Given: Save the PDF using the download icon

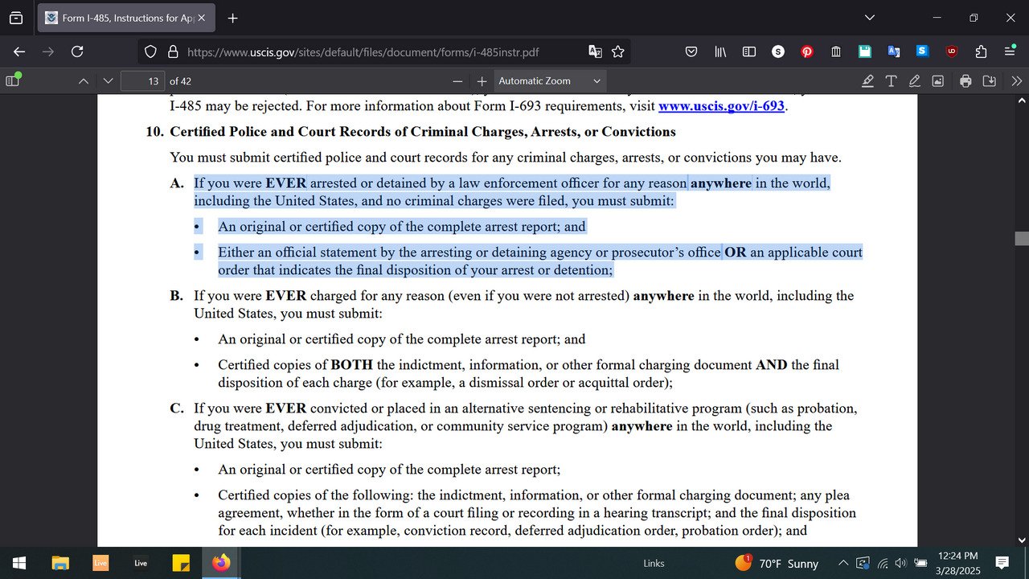Looking at the screenshot, I should [x=989, y=80].
